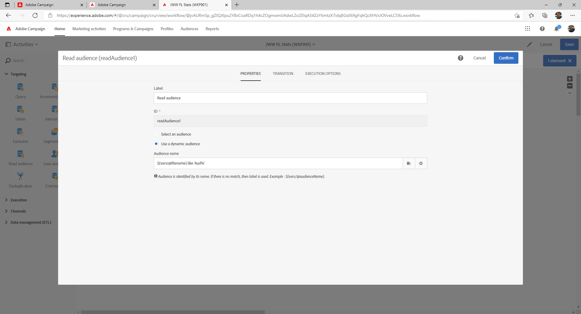Open notifications bell
This screenshot has width=581, height=314.
tap(556, 29)
